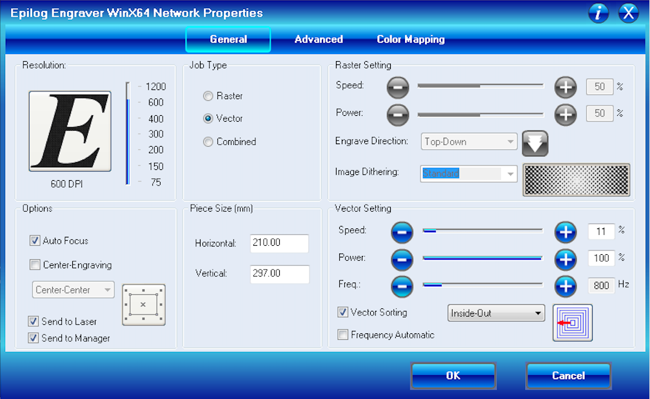The width and height of the screenshot is (650, 399).
Task: Click the 1200 resolution label
Action: point(155,86)
